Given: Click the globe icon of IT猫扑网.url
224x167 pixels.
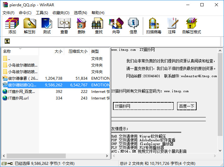Looking at the screenshot, I should (x=5, y=98).
